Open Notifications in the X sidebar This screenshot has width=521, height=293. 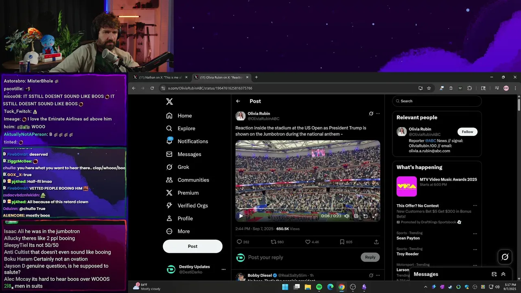[187, 141]
